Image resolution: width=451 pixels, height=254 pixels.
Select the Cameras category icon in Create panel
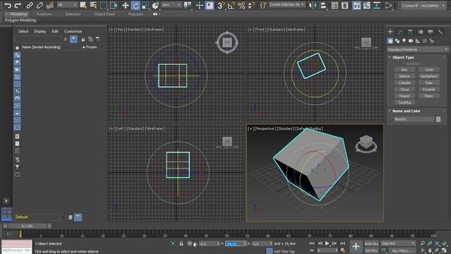point(411,41)
